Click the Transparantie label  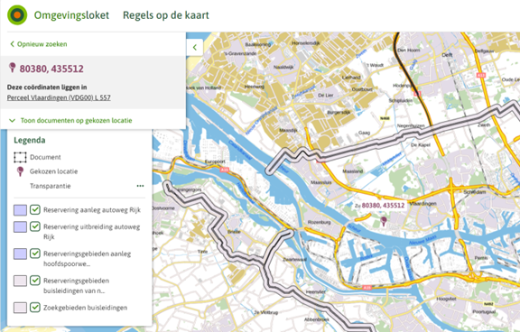51,186
